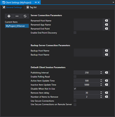This screenshot has width=115, height=117.
Task: Open the tab list dropdown arrow
Action: [x=113, y=2]
